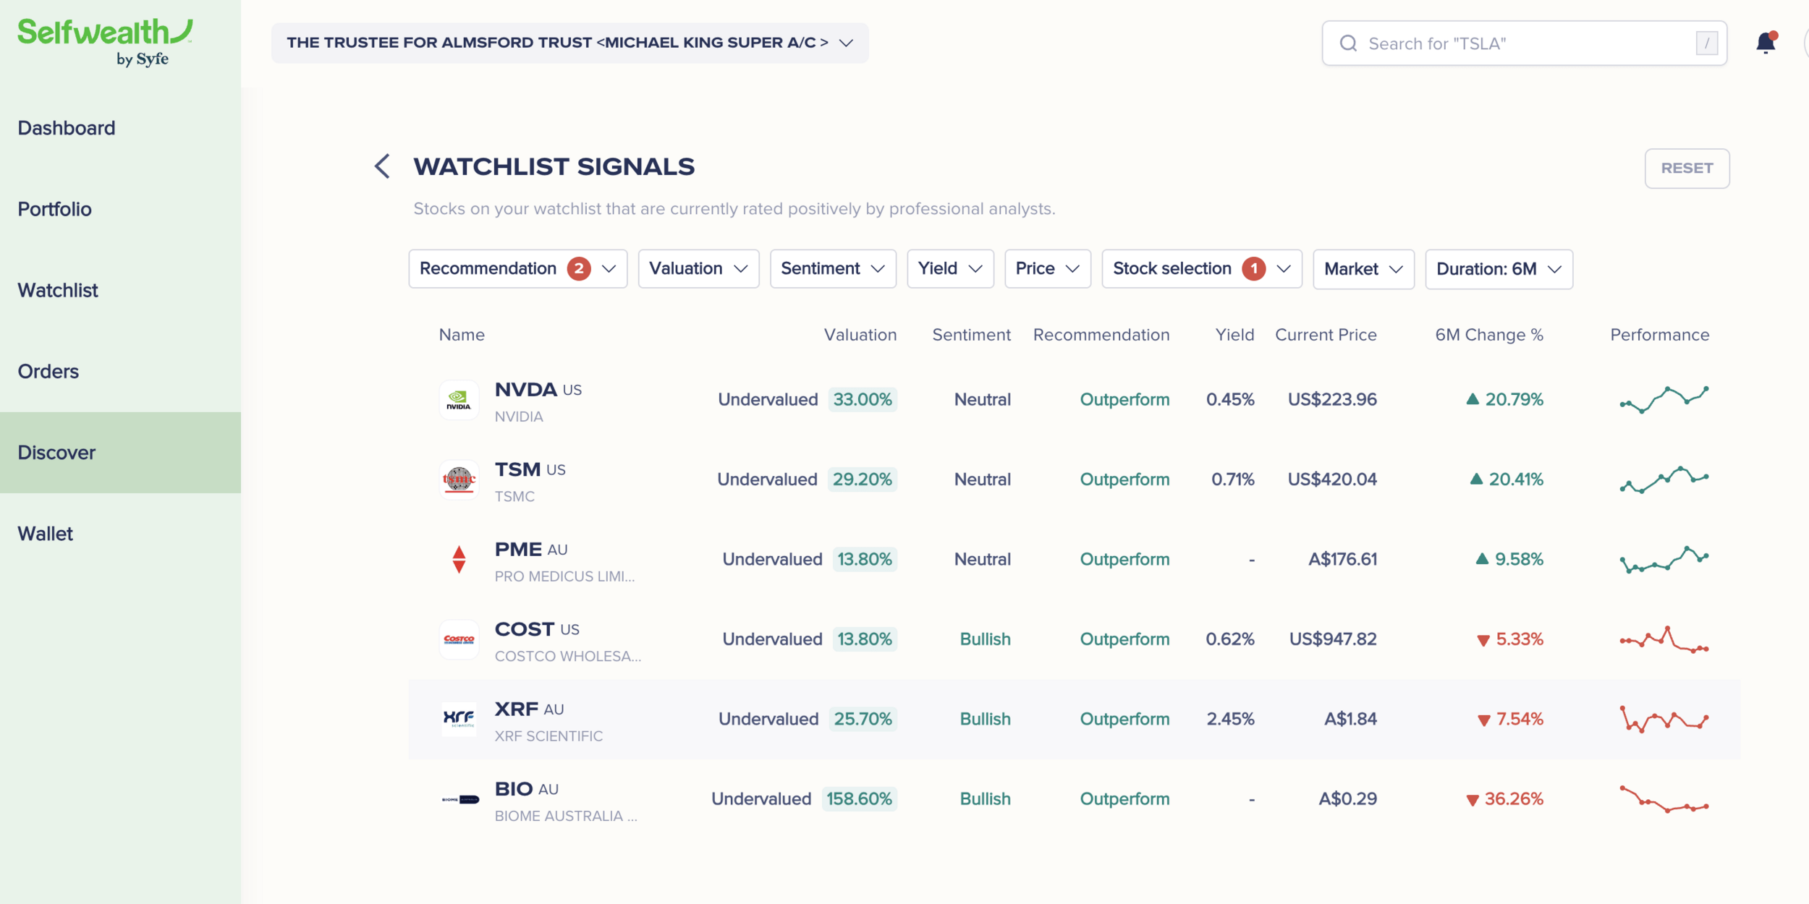Open the Recommendation filter dropdown
Screen dimensions: 1809x904
click(x=518, y=269)
